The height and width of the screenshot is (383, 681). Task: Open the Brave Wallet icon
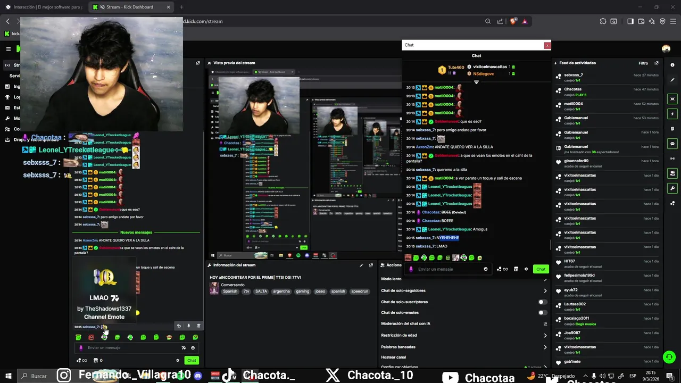[641, 21]
